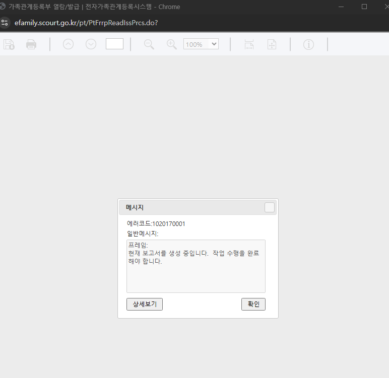Go to next page with down arrow

click(91, 44)
